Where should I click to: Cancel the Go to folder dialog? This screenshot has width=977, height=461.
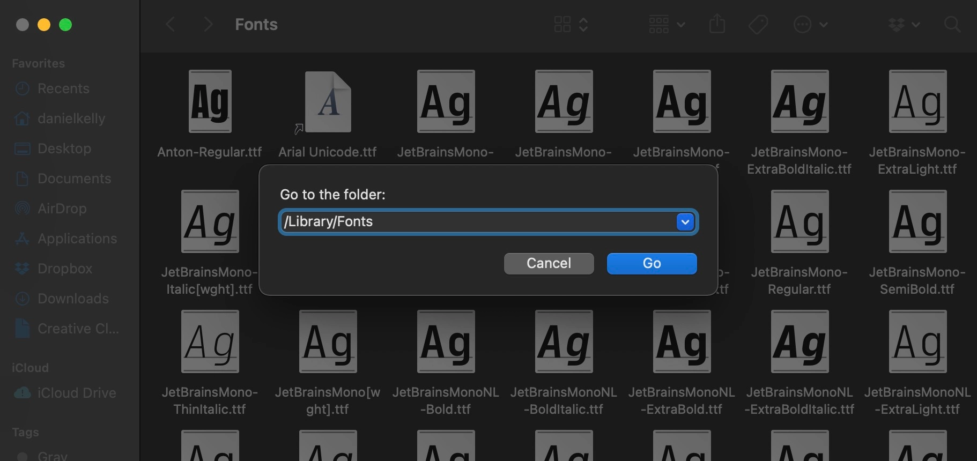(x=549, y=263)
